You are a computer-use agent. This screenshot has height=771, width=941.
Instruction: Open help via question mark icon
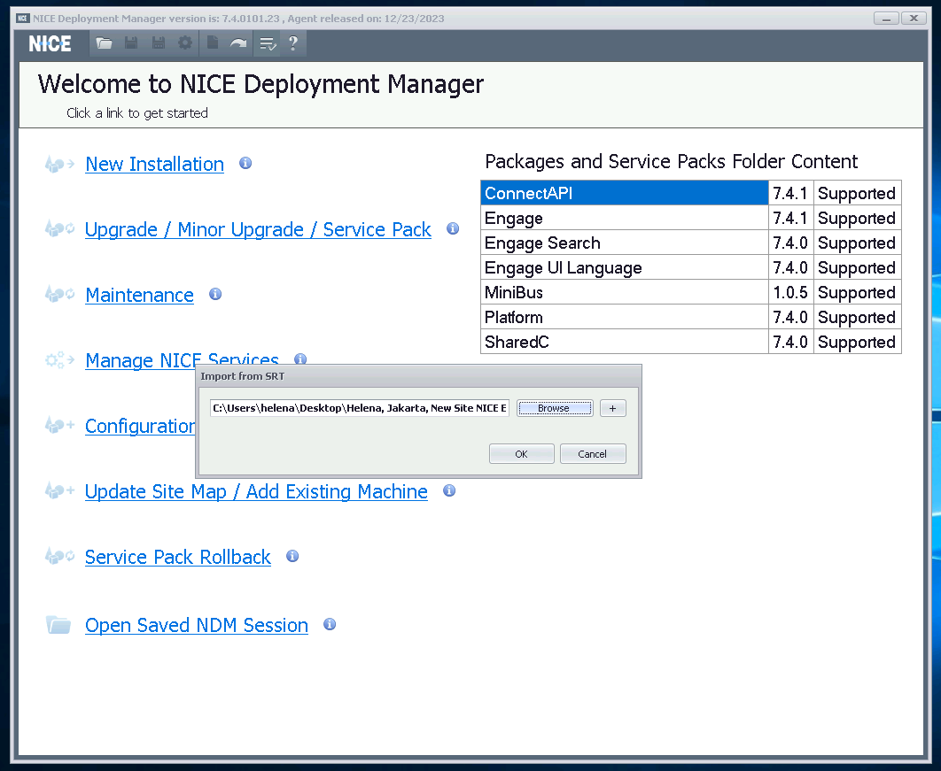(293, 43)
